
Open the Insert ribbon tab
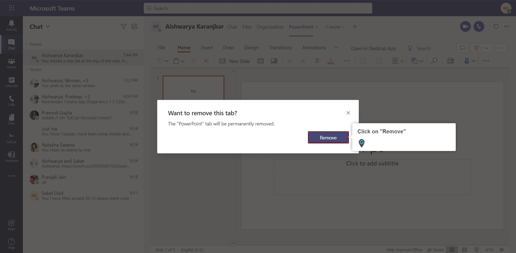[206, 47]
